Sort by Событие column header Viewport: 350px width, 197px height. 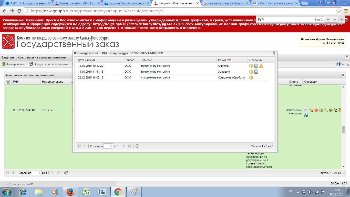(x=178, y=60)
